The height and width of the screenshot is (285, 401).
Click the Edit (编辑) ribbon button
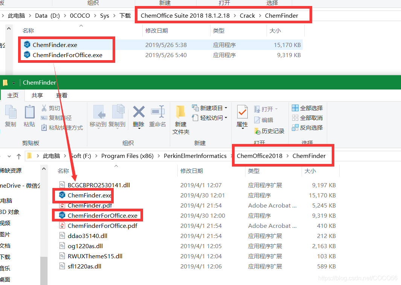[264, 120]
